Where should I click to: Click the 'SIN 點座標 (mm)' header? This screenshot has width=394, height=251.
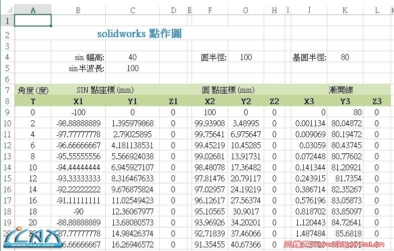tap(105, 90)
